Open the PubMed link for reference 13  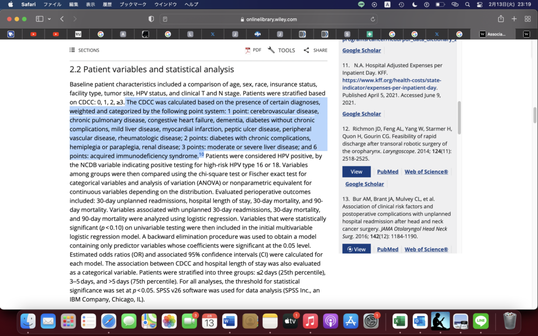[x=387, y=249]
